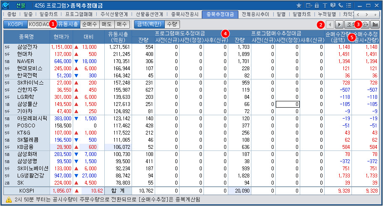Screen dimensions: 383x206
Task: Click the 선물 menu label in title bar
Action: (x=21, y=5)
